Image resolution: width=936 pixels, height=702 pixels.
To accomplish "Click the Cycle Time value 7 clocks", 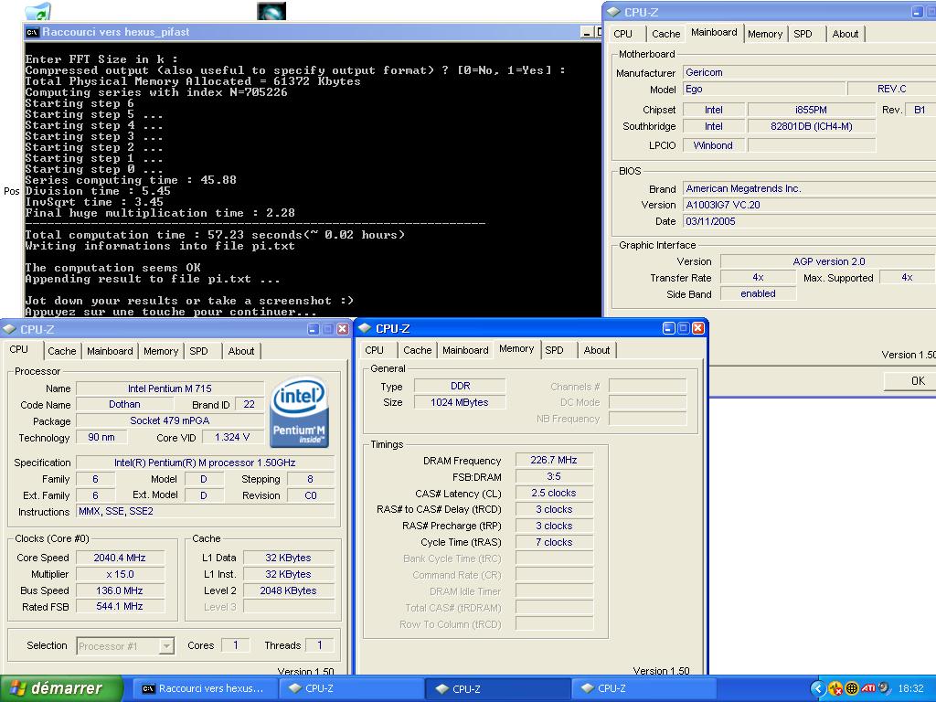I will tap(554, 542).
